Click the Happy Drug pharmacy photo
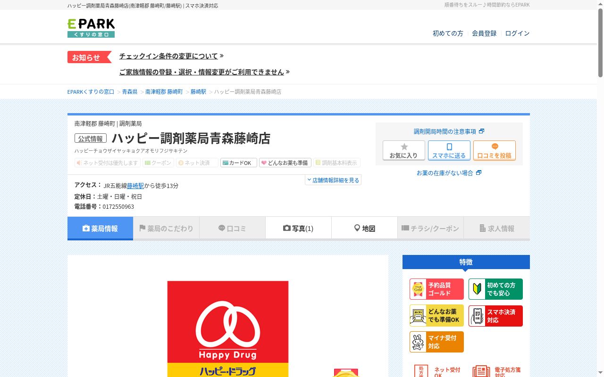The height and width of the screenshot is (377, 604). tap(228, 329)
